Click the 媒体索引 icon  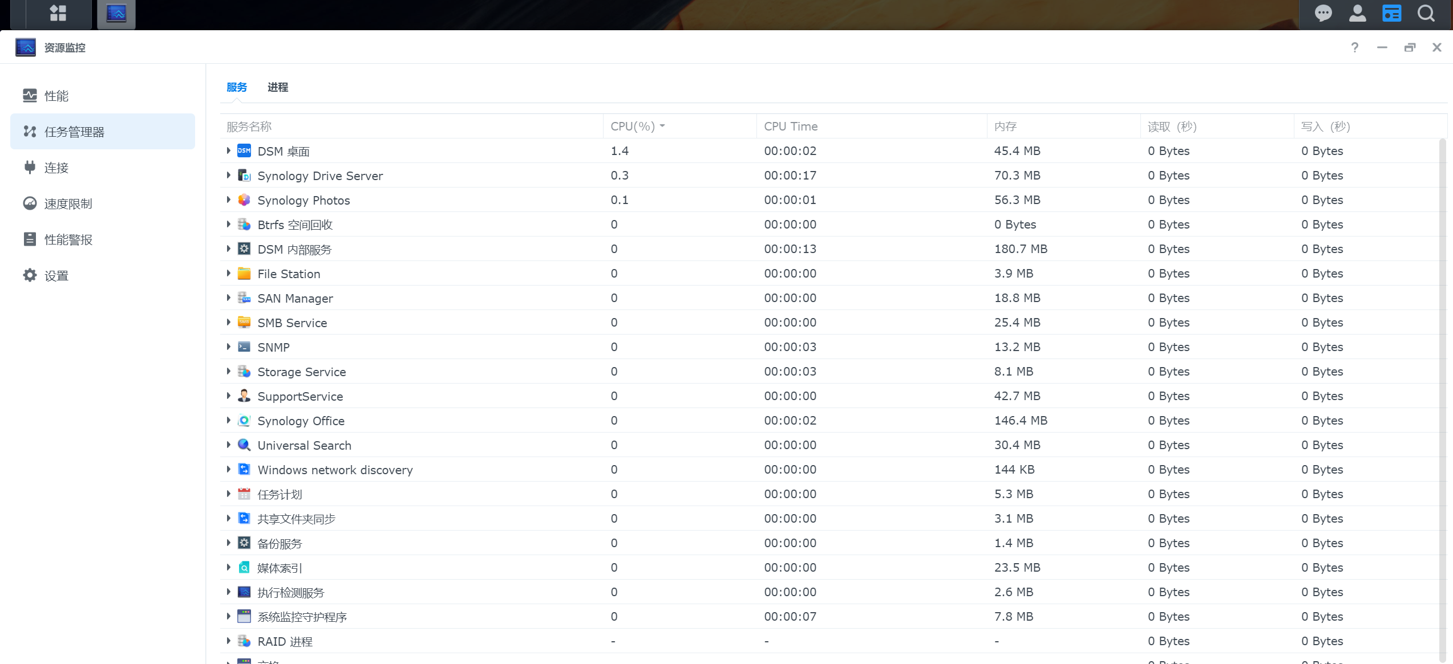244,567
